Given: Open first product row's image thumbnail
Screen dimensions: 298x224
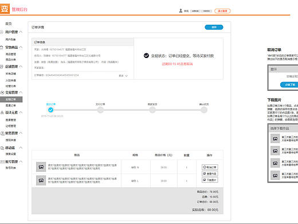Looking at the screenshot, I should coord(41,167).
